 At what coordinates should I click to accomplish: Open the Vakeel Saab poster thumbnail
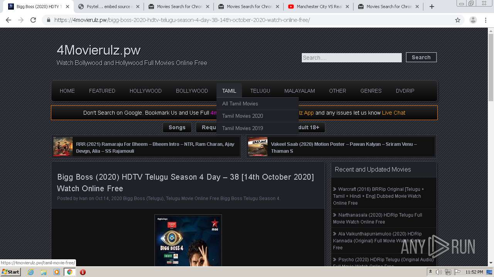pos(258,147)
